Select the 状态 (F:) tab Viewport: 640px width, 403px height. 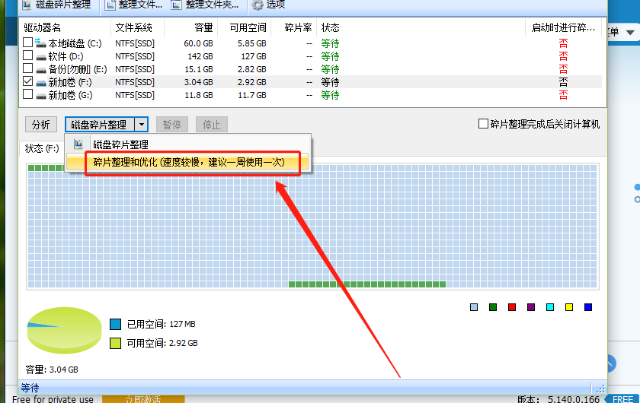click(x=42, y=149)
